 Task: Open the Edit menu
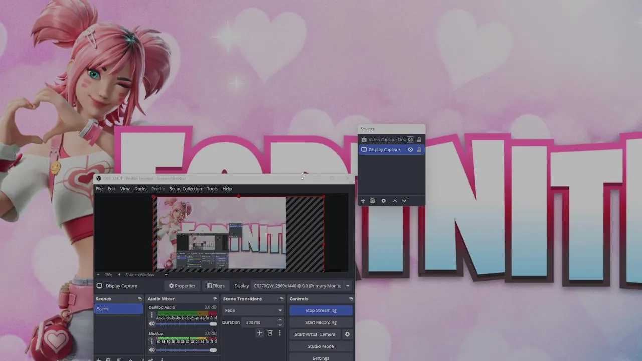[x=111, y=189]
